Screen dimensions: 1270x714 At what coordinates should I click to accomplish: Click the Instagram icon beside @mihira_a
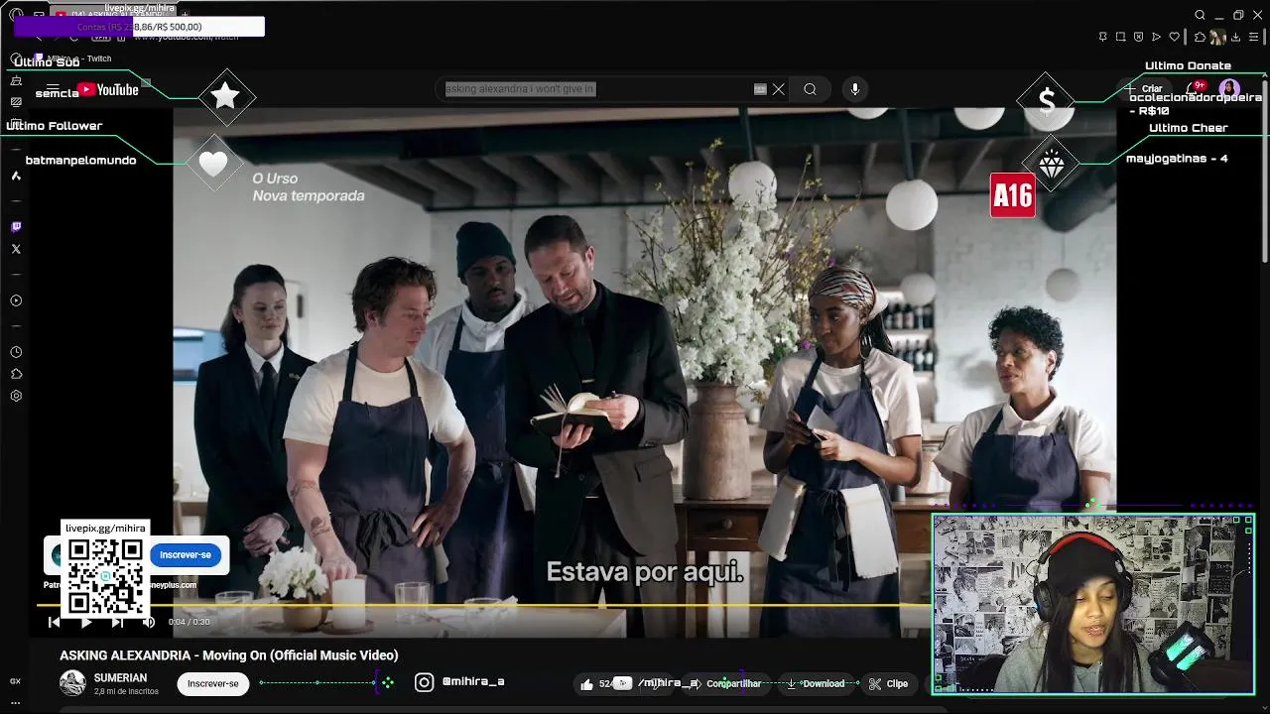(424, 682)
